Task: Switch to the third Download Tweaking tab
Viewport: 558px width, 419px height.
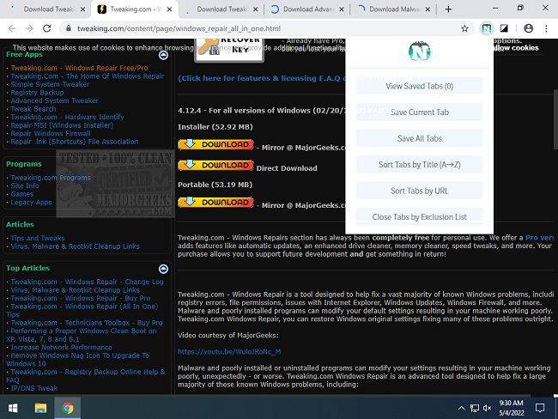Action: pyautogui.click(x=221, y=9)
